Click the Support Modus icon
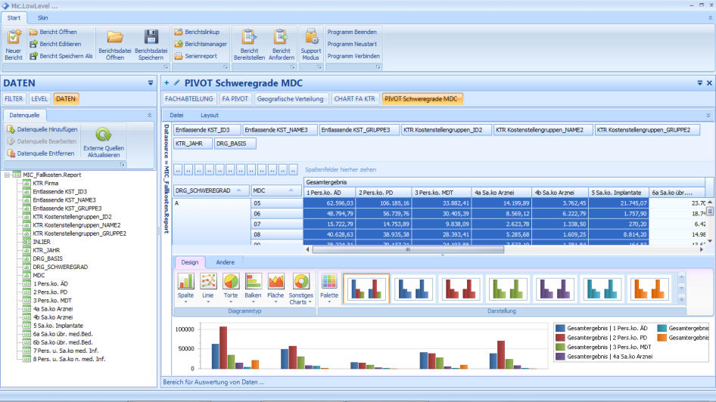This screenshot has height=402, width=716. [311, 37]
